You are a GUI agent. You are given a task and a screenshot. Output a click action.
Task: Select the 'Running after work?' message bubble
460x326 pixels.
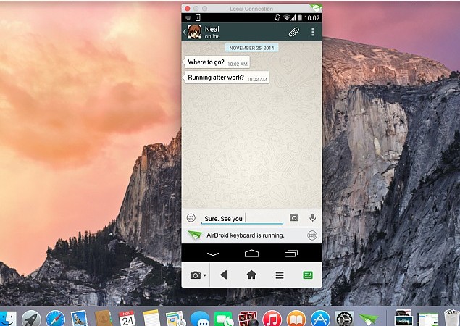point(227,78)
